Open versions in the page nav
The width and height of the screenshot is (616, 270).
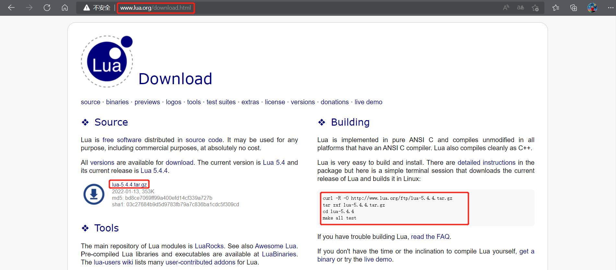(303, 102)
